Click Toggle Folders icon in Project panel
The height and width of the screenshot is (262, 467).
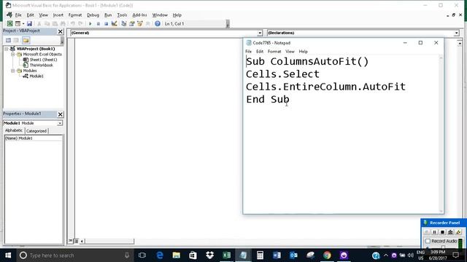(x=26, y=40)
